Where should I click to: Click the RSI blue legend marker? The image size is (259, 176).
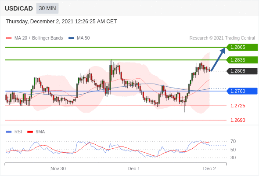pos(9,132)
